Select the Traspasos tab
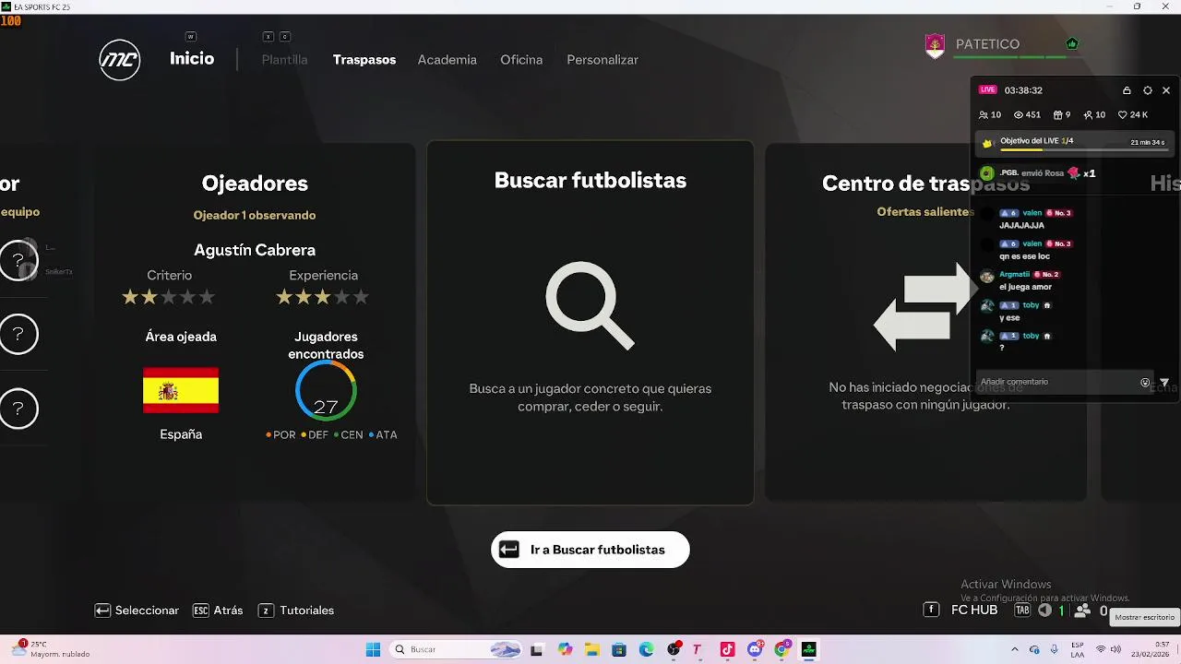Viewport: 1181px width, 664px height. click(364, 60)
